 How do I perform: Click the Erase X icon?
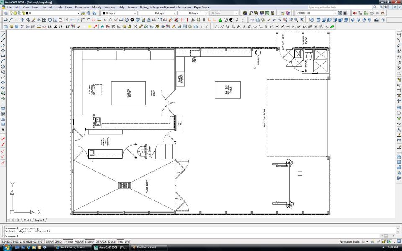(135, 26)
